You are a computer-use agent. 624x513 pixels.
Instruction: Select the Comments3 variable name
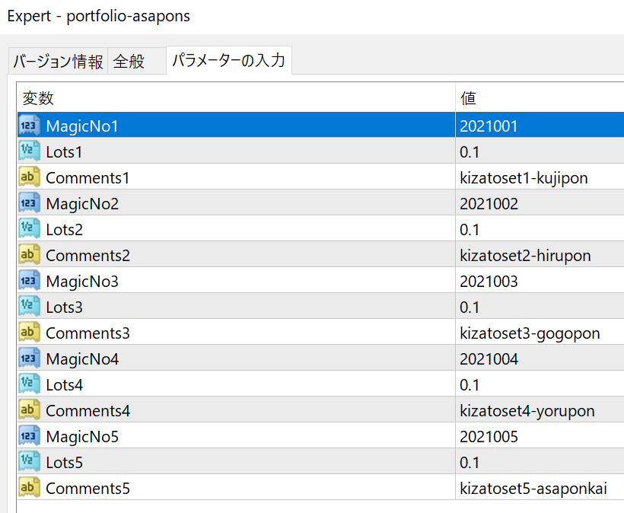pos(88,333)
